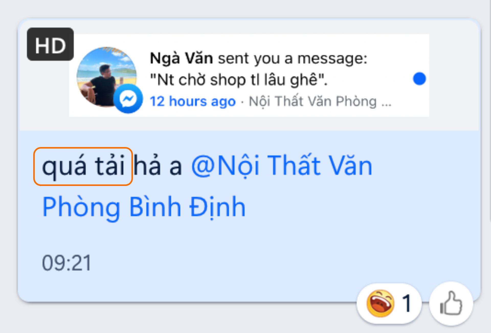Image resolution: width=491 pixels, height=333 pixels.
Task: Open the attached notification screenshot image
Action: (249, 76)
